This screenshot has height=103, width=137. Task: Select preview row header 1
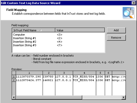click(x=14, y=77)
